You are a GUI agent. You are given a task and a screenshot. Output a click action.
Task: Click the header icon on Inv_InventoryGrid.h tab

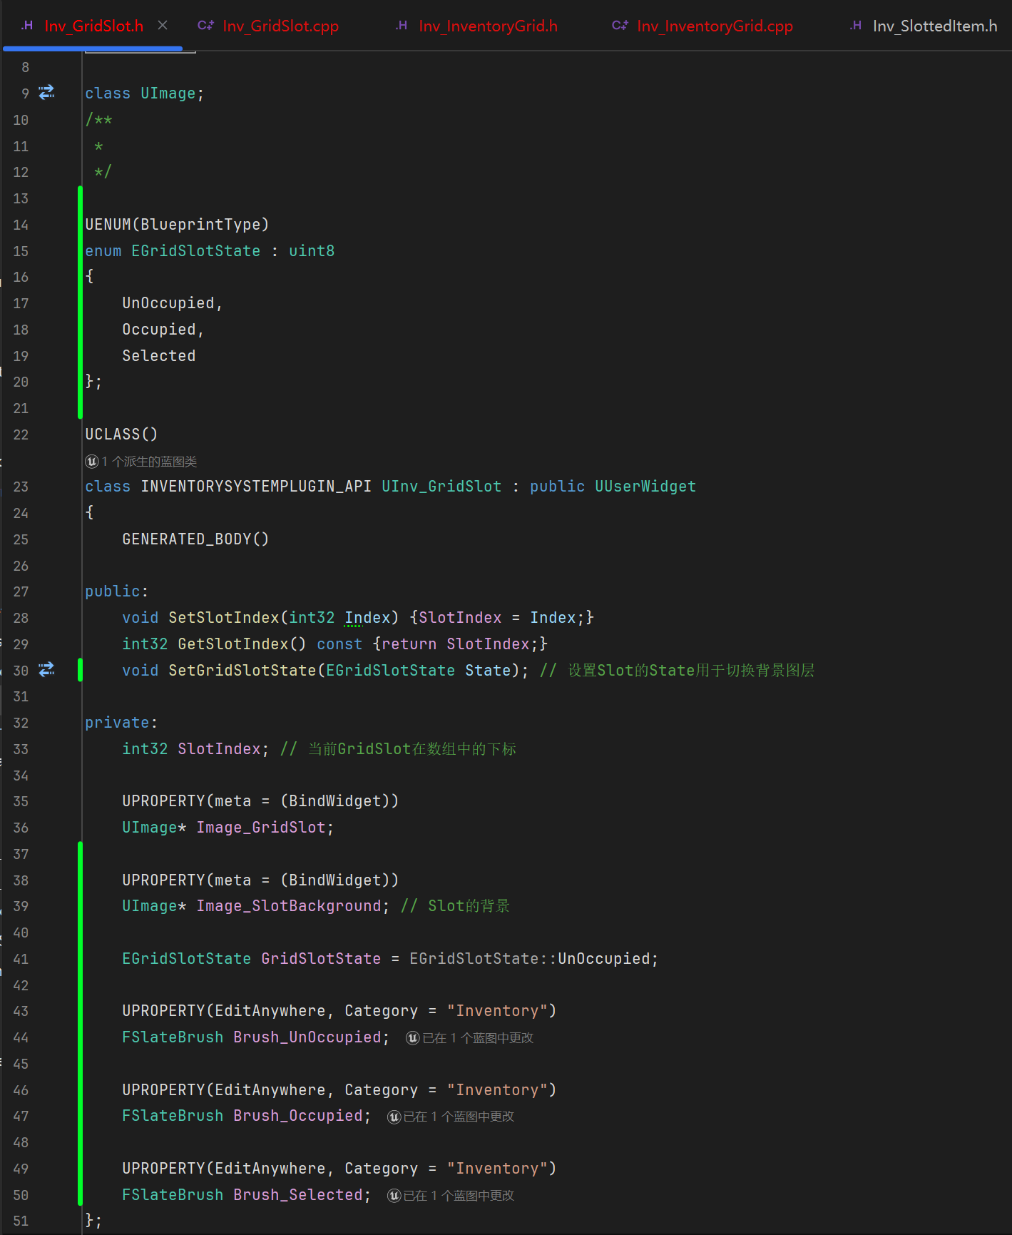point(402,26)
